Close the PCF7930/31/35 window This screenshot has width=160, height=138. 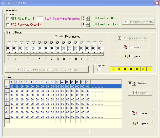[157, 3]
